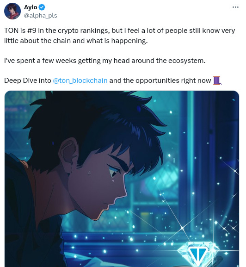The height and width of the screenshot is (267, 246).
Task: Click the @alpha_pls handle
Action: 41,15
